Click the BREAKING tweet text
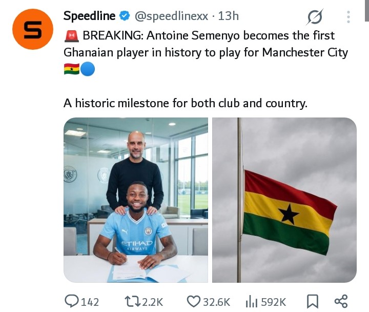Image resolution: width=369 pixels, height=312 pixels. [205, 44]
